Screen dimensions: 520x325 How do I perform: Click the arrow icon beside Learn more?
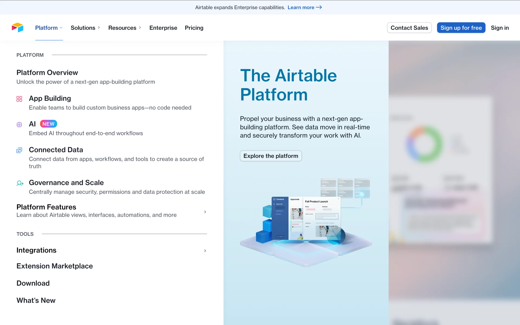(319, 7)
